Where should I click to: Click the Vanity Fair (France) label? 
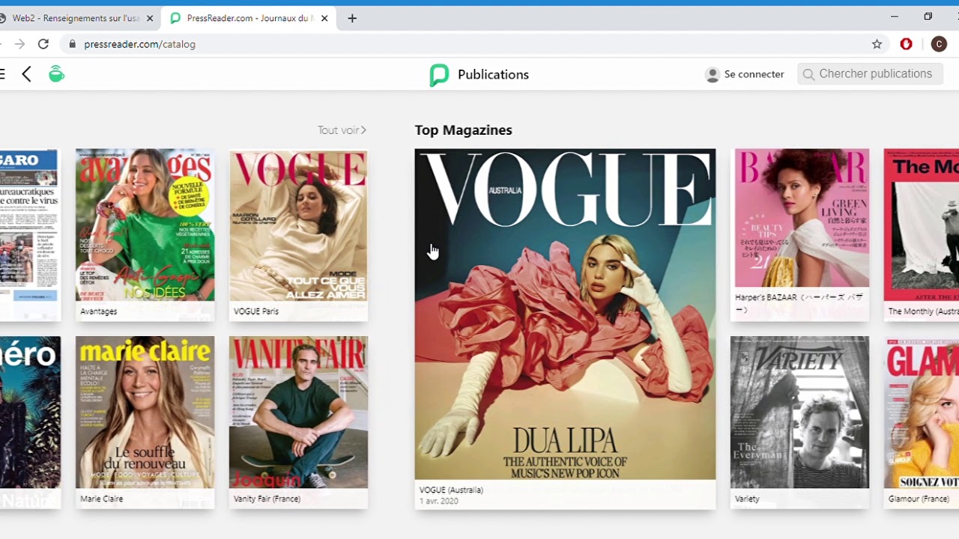point(267,499)
